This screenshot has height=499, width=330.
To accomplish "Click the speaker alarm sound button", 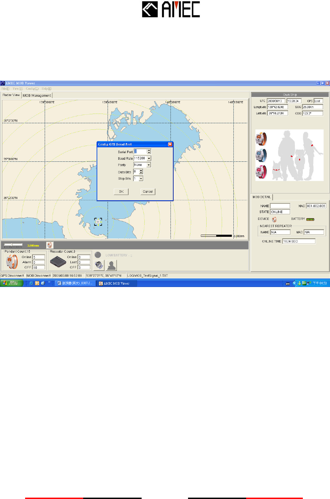I will tap(99, 265).
